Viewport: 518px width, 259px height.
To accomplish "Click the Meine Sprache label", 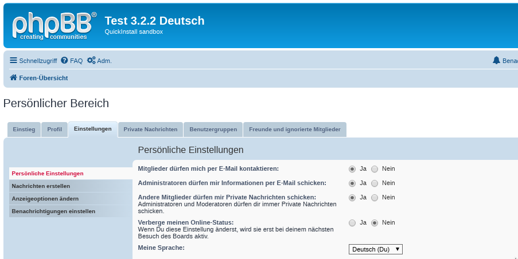I will point(161,248).
